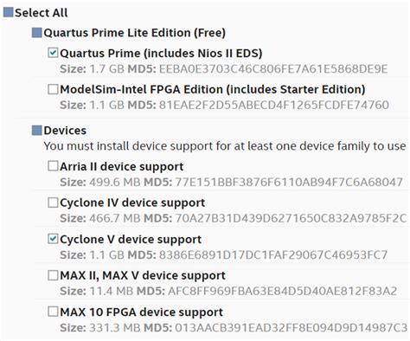Click MAX 10 FPGA device support label

coord(141,312)
